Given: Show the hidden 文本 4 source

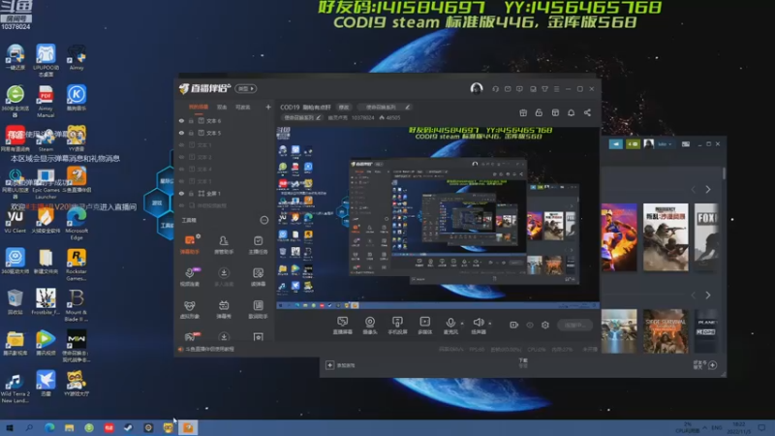Looking at the screenshot, I should 181,169.
